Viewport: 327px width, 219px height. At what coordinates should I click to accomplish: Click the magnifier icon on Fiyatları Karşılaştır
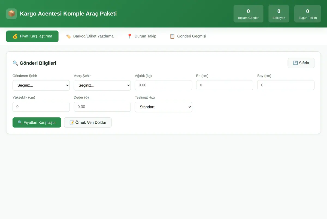[x=20, y=123]
